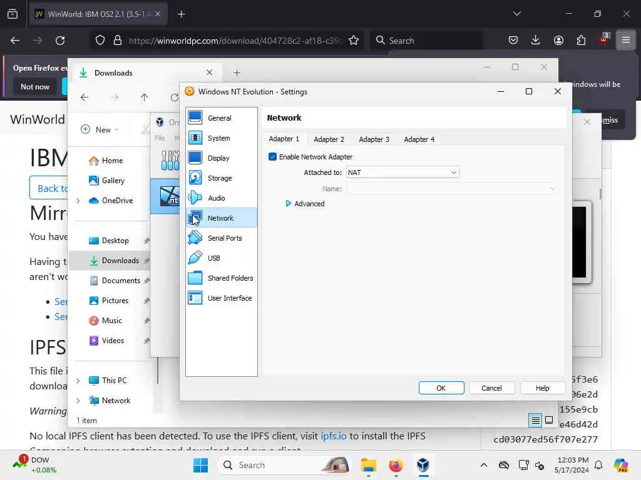Click Cancel in Settings dialog
This screenshot has height=480, width=641.
point(491,388)
